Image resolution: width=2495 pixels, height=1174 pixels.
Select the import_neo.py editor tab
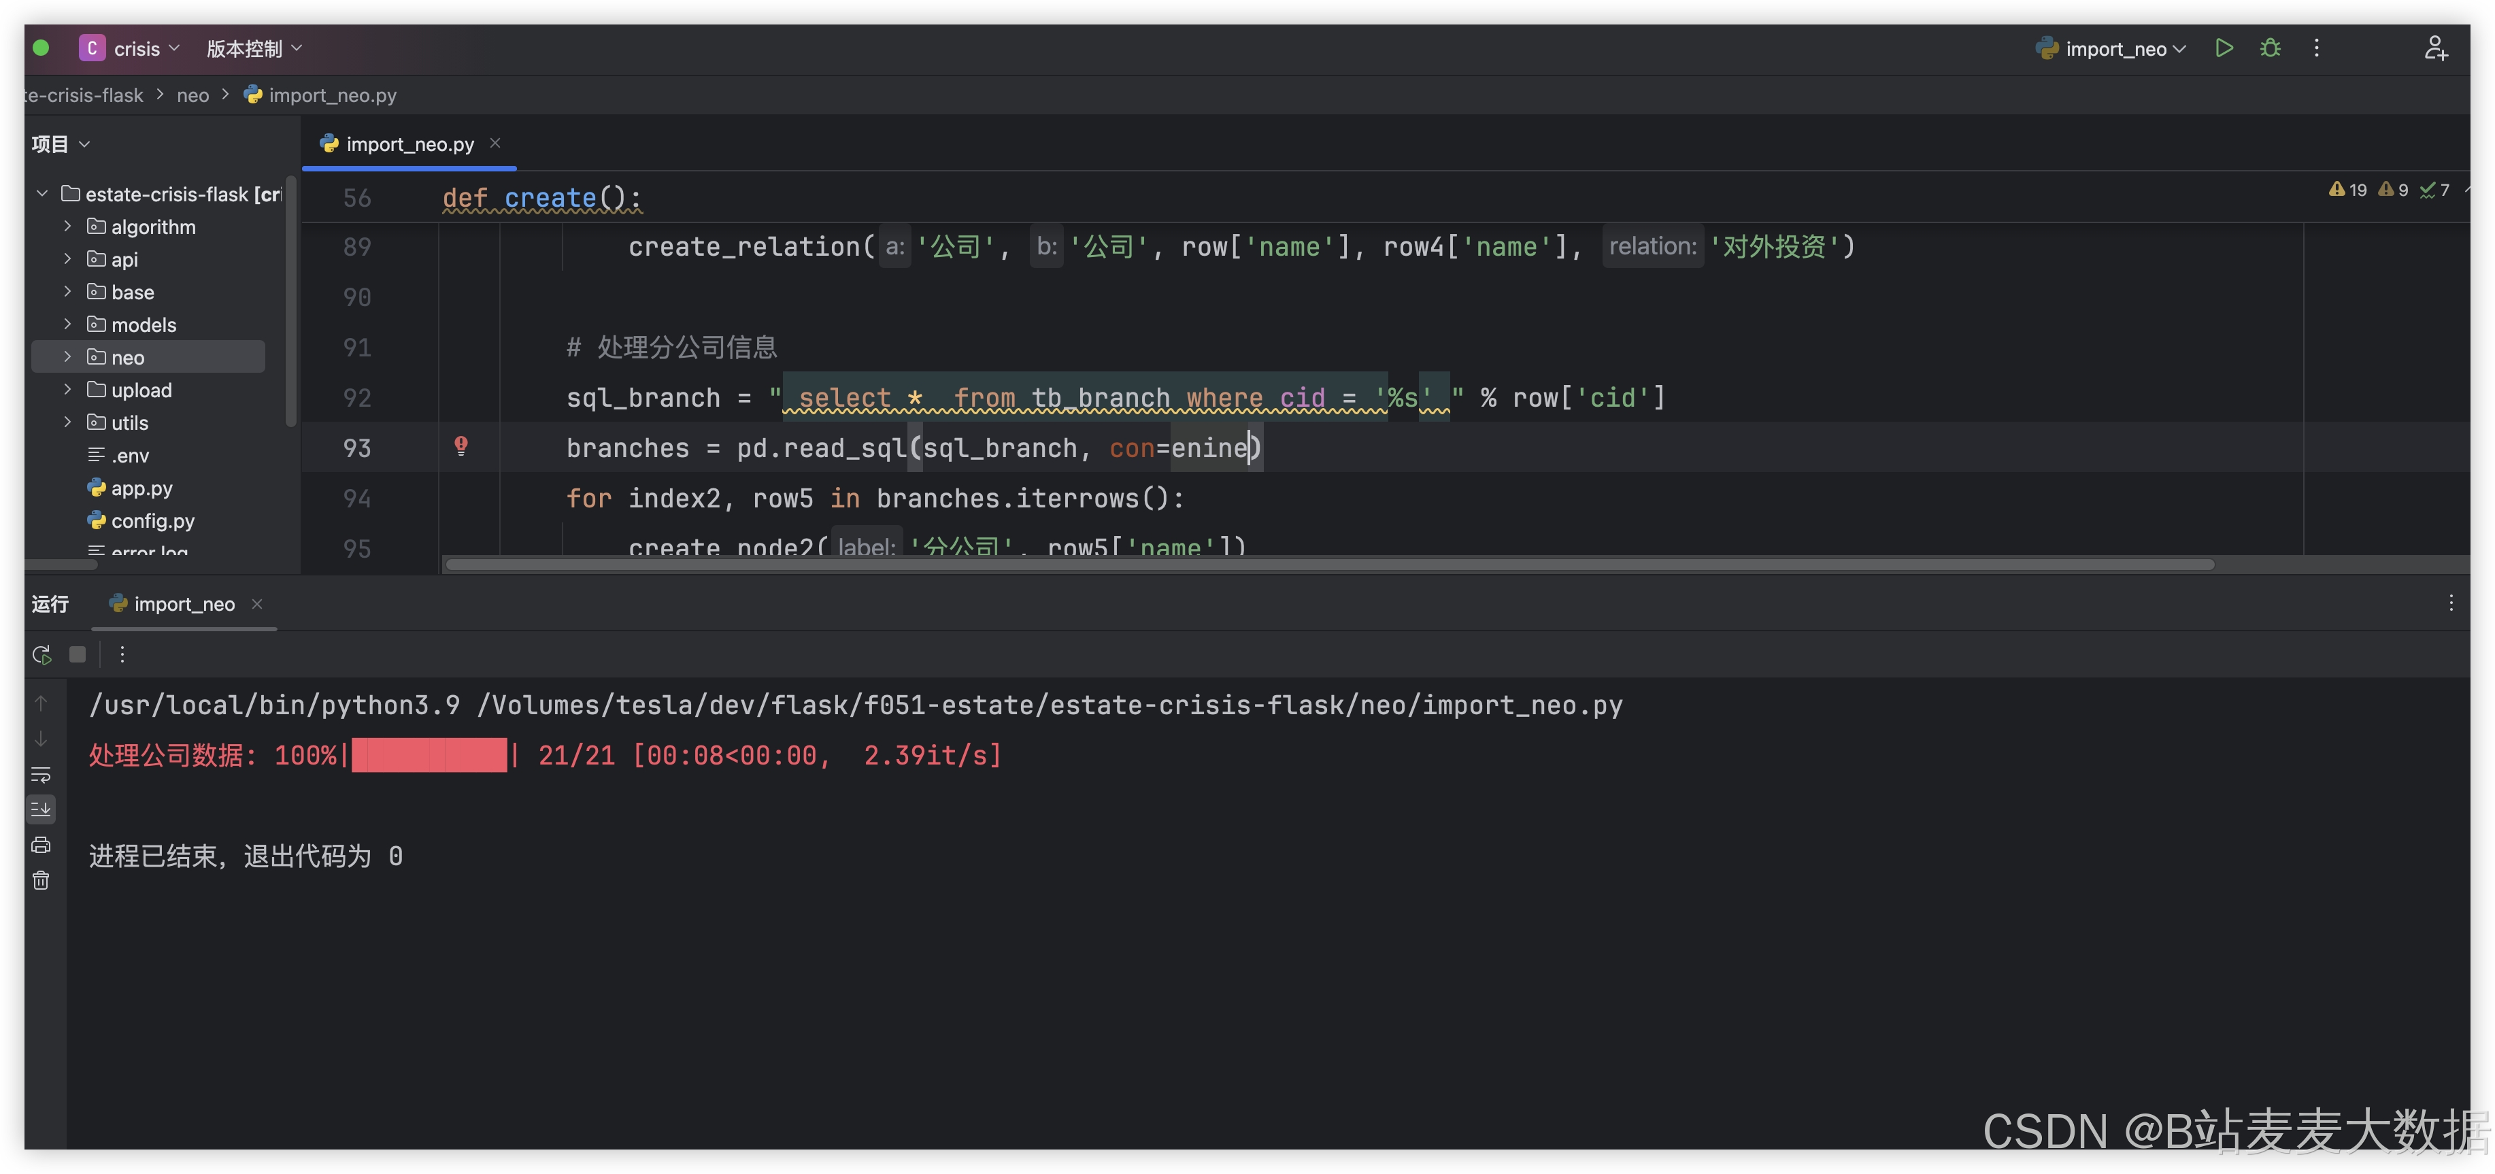[409, 144]
